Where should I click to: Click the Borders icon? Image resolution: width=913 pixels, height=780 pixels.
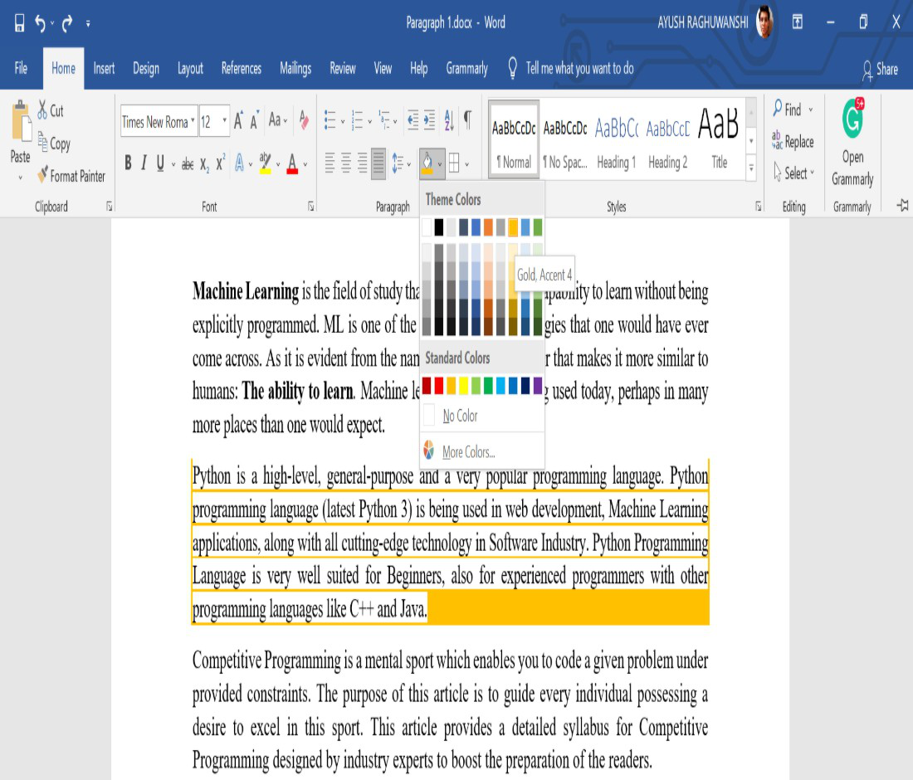tap(454, 163)
